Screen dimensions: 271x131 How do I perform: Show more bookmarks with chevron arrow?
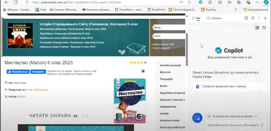[x=236, y=10]
